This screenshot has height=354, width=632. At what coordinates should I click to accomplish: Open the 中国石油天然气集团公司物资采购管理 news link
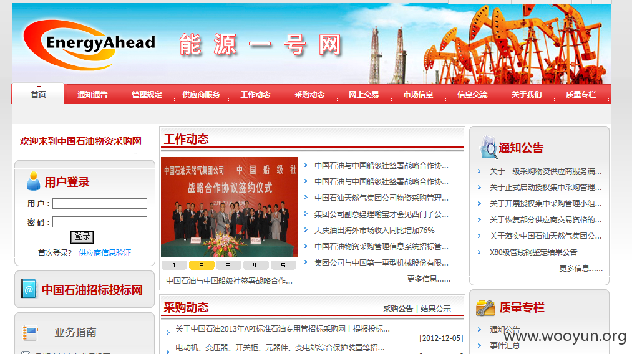click(x=381, y=198)
